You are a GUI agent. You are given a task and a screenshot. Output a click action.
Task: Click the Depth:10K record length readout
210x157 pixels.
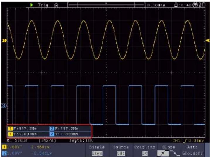point(81,141)
